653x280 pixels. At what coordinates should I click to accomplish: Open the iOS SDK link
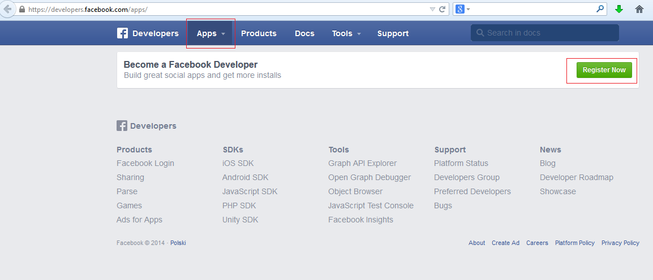pos(238,163)
